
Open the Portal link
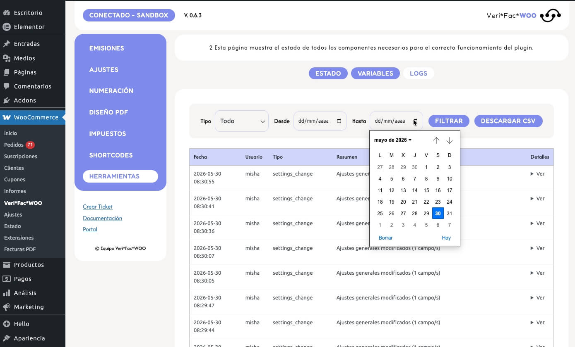click(90, 229)
